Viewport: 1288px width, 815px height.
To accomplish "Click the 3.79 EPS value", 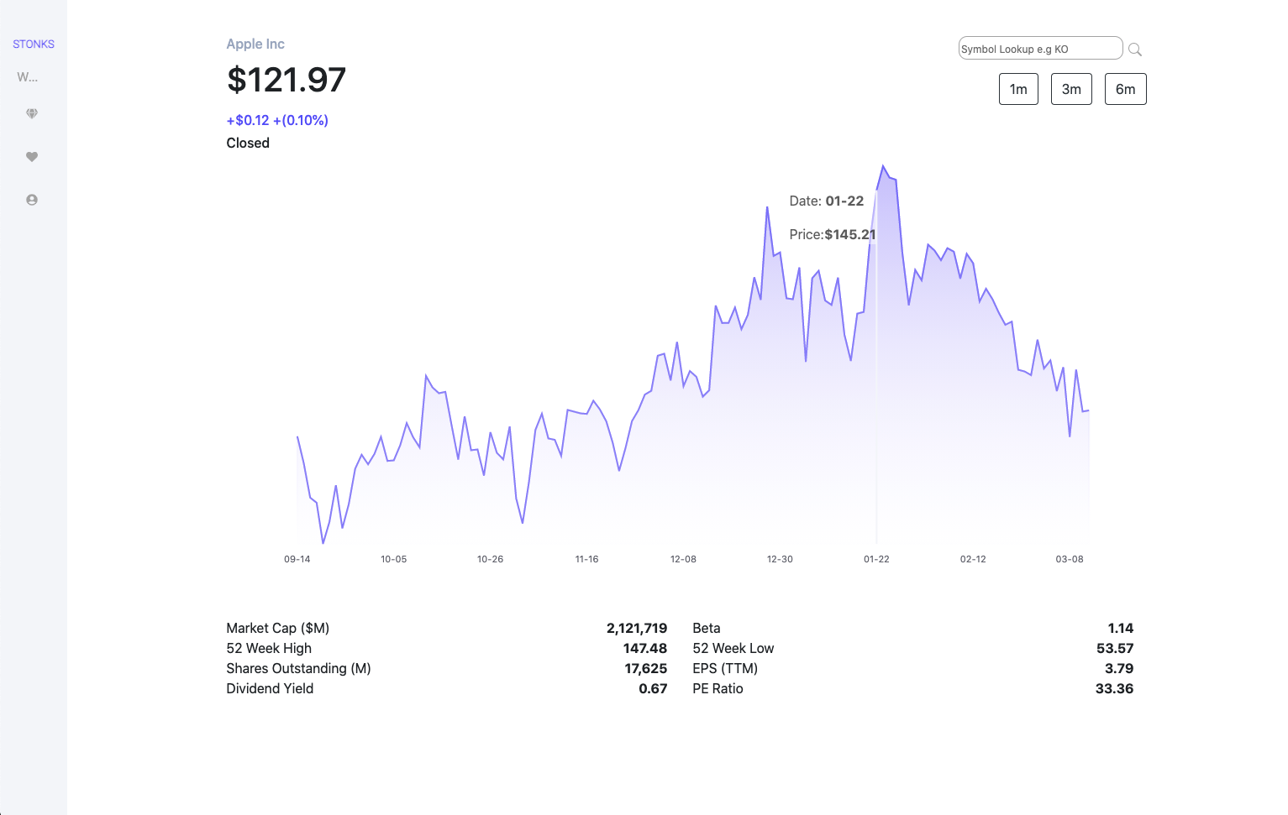I will pos(1119,668).
